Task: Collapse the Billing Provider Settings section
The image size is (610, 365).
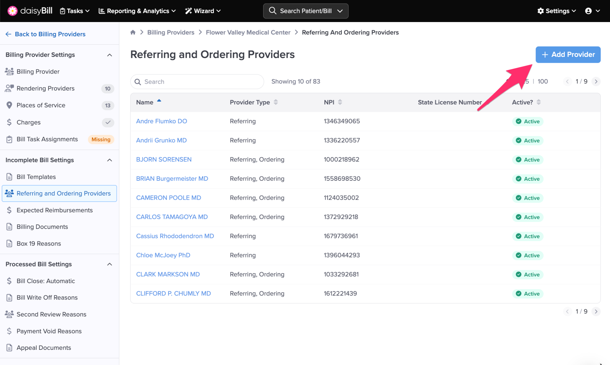Action: pyautogui.click(x=110, y=55)
